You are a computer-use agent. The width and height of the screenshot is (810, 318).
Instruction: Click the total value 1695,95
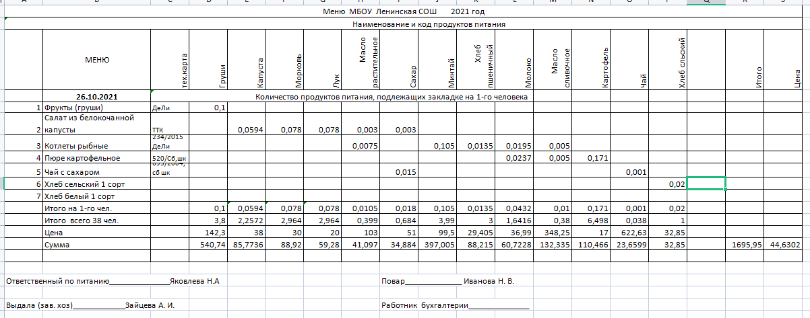[744, 245]
